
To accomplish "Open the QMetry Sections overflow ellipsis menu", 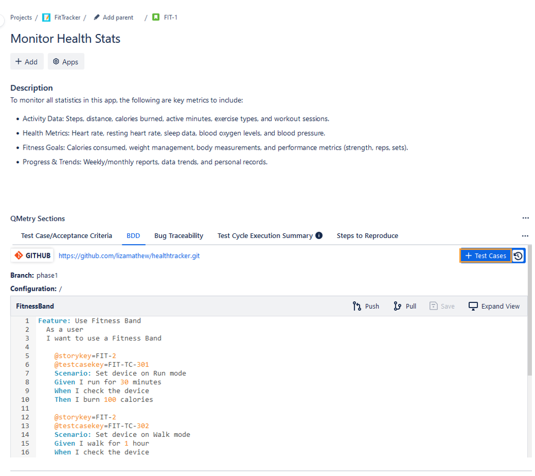I will click(x=526, y=218).
